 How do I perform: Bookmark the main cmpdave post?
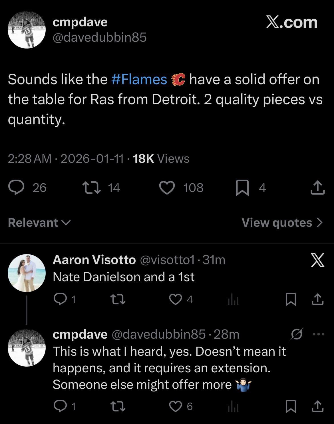[x=242, y=188]
